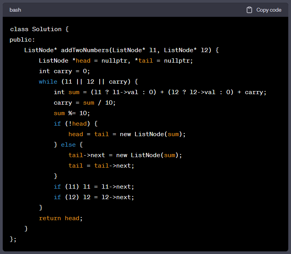Screen dimensions: 291x254
Task: Click the line "if (l1) l1 = l1->next;"
Action: point(94,187)
